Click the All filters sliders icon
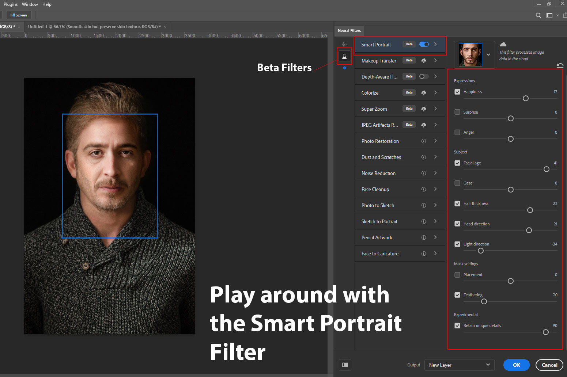567x377 pixels. (x=344, y=44)
